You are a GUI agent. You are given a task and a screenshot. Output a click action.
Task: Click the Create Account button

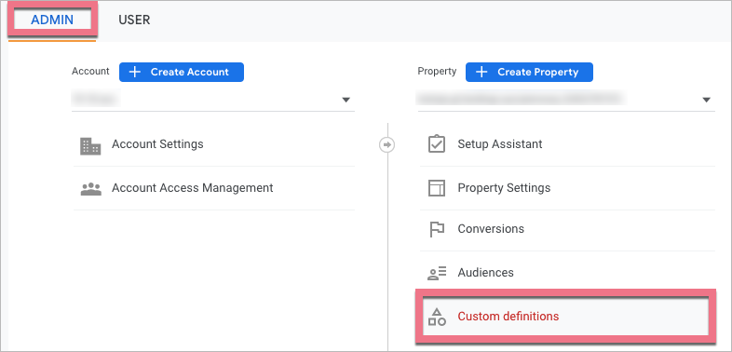coord(181,72)
